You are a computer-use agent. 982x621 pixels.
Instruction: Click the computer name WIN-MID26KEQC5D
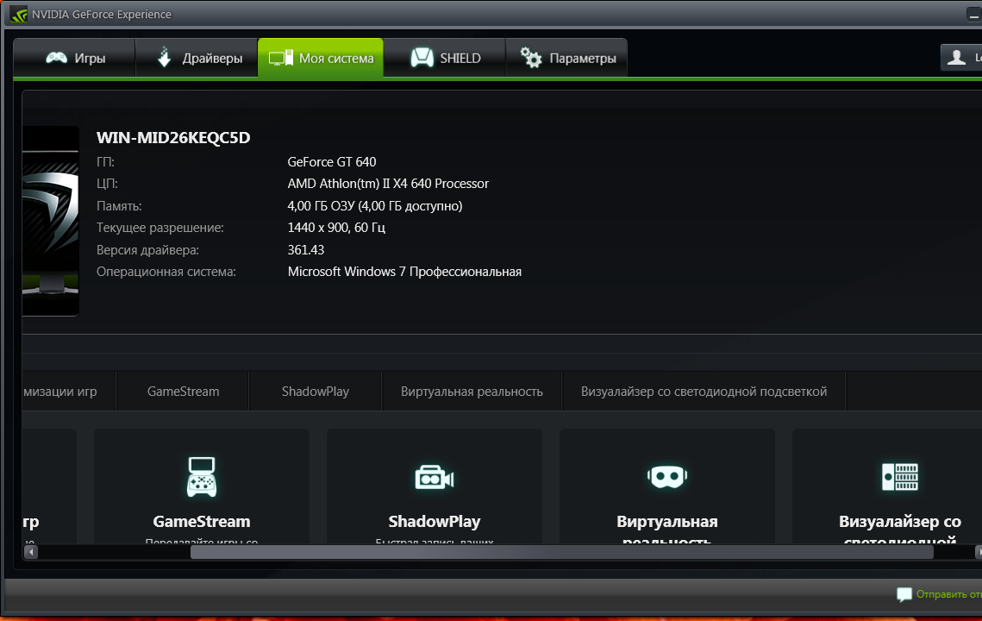pos(173,138)
